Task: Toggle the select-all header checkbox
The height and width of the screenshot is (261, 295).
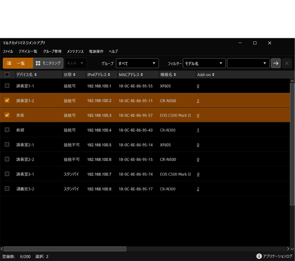Action: tap(7, 75)
